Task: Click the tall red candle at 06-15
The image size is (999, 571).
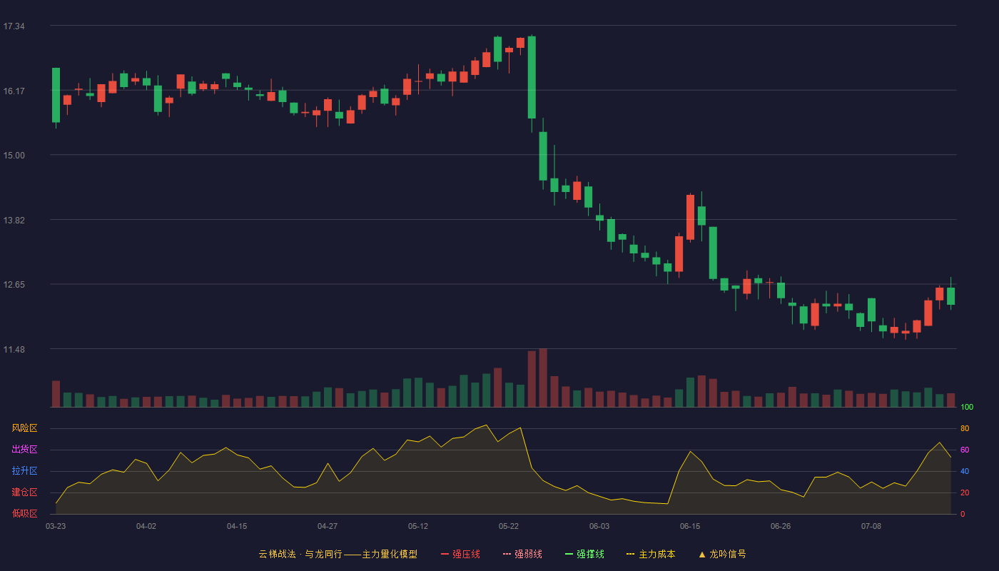Action: pyautogui.click(x=690, y=217)
